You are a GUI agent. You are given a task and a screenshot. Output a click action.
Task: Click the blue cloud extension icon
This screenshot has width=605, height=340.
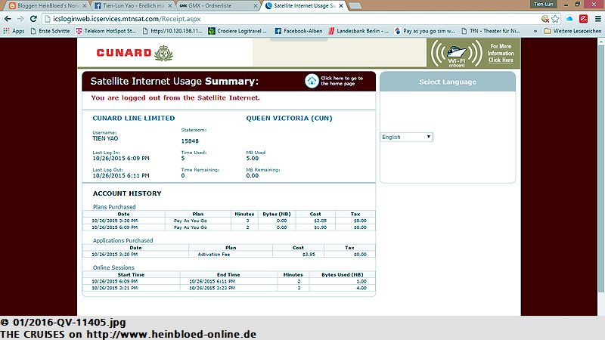pos(569,19)
